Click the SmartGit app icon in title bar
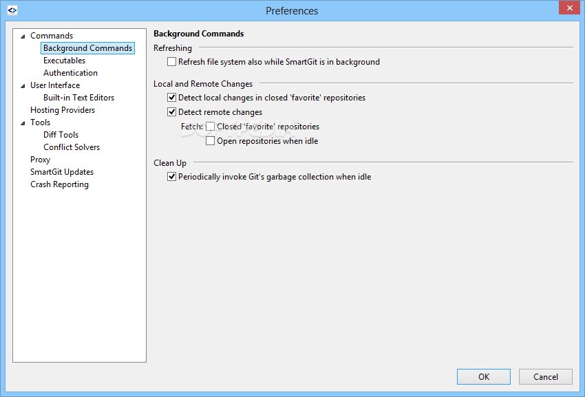The width and height of the screenshot is (585, 397). pos(12,10)
